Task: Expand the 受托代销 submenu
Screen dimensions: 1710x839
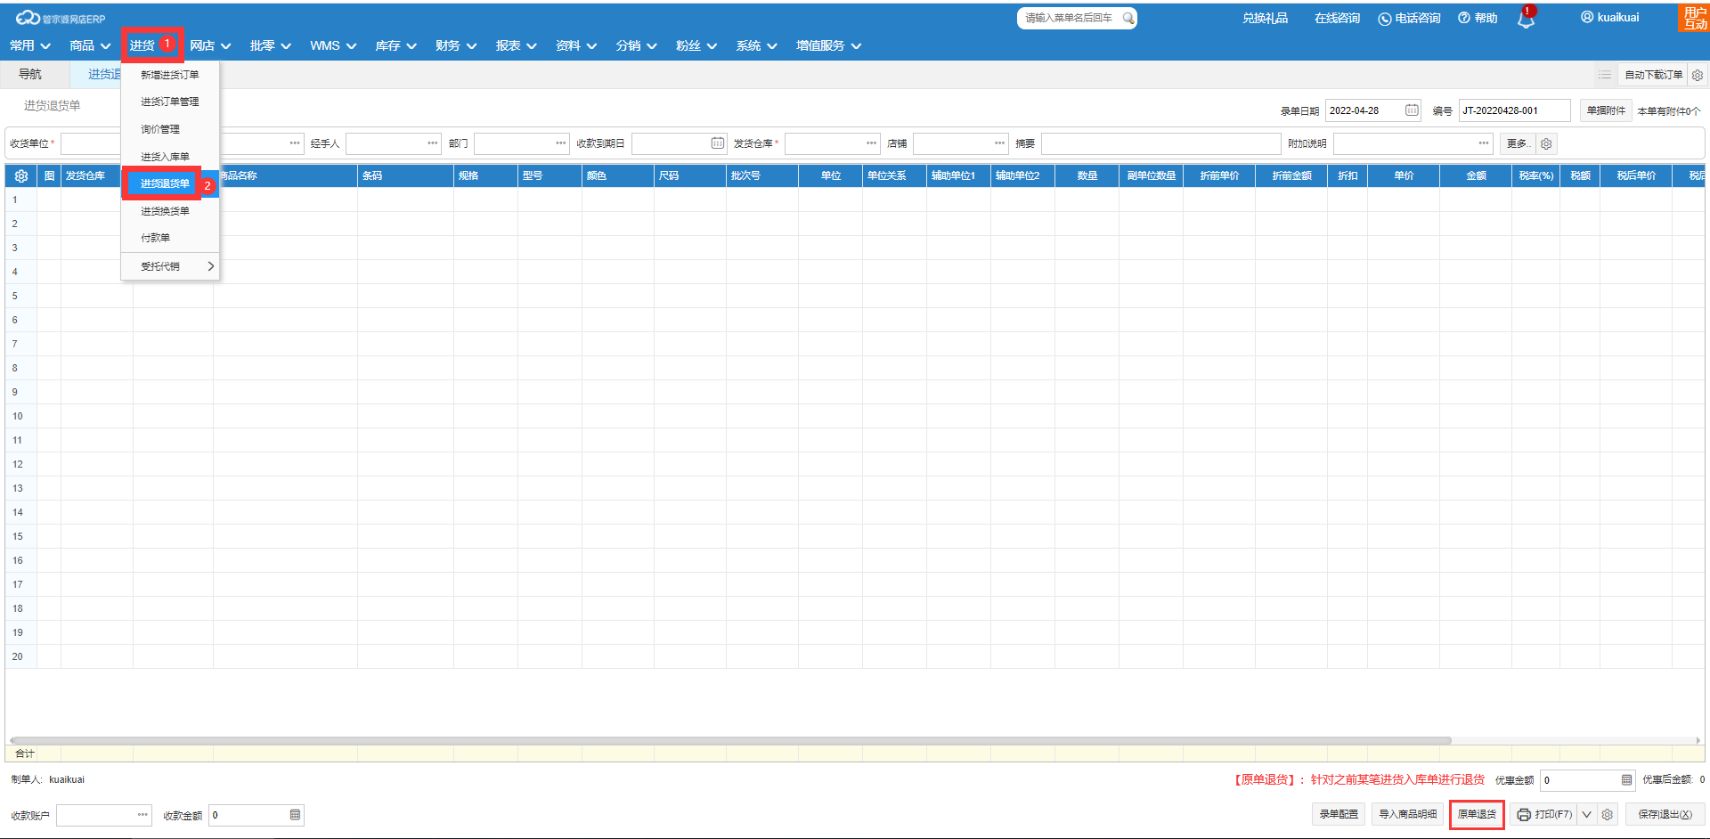Action: click(x=170, y=266)
